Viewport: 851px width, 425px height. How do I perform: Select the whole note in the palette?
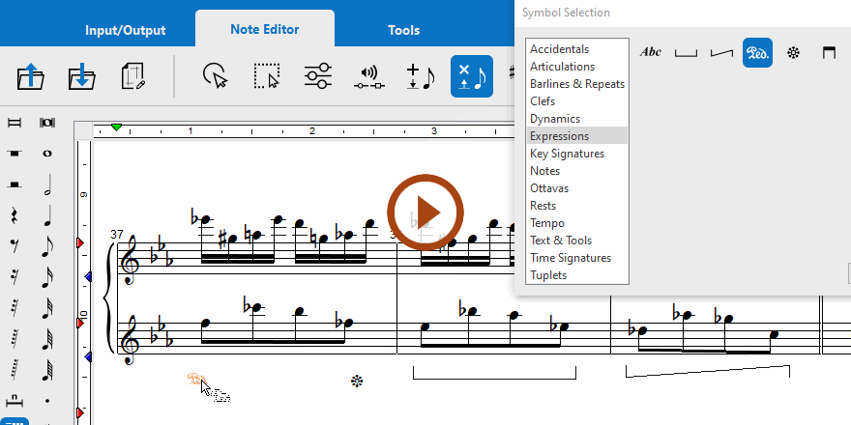(47, 154)
